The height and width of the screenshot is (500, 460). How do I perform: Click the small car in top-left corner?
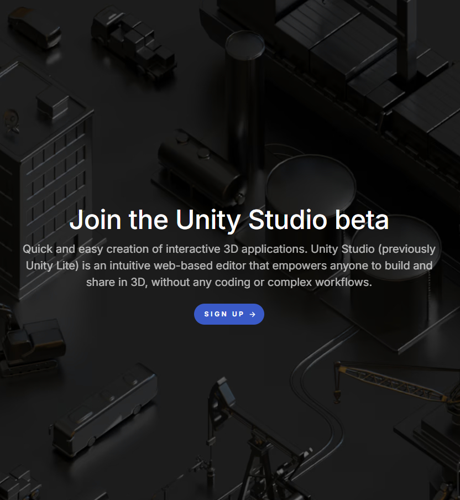coord(34,28)
